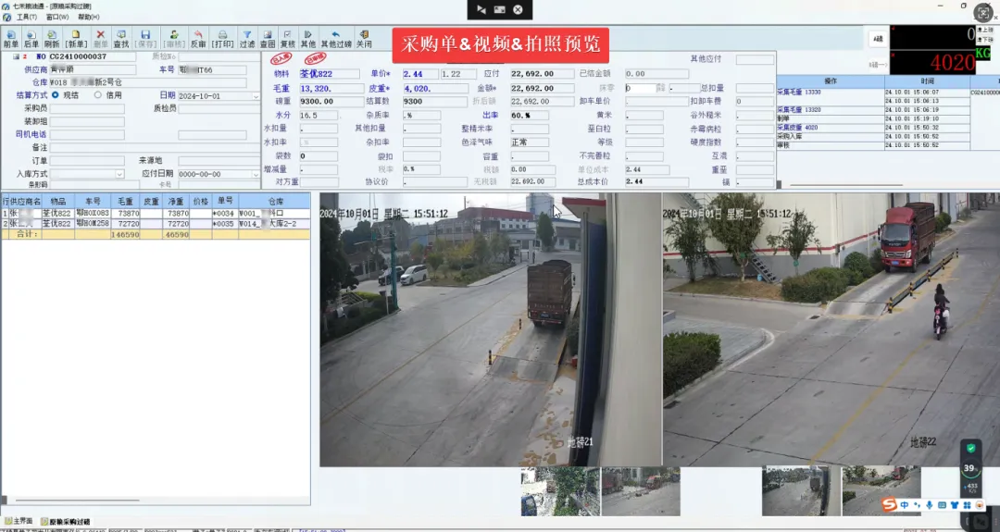
Task: Click the close X in the top overlay bar
Action: (518, 9)
